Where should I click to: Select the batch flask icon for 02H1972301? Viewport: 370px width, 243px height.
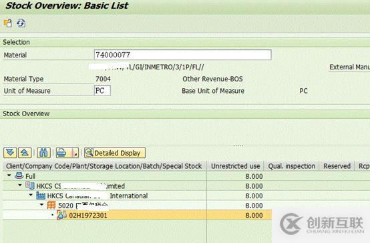tap(62, 215)
